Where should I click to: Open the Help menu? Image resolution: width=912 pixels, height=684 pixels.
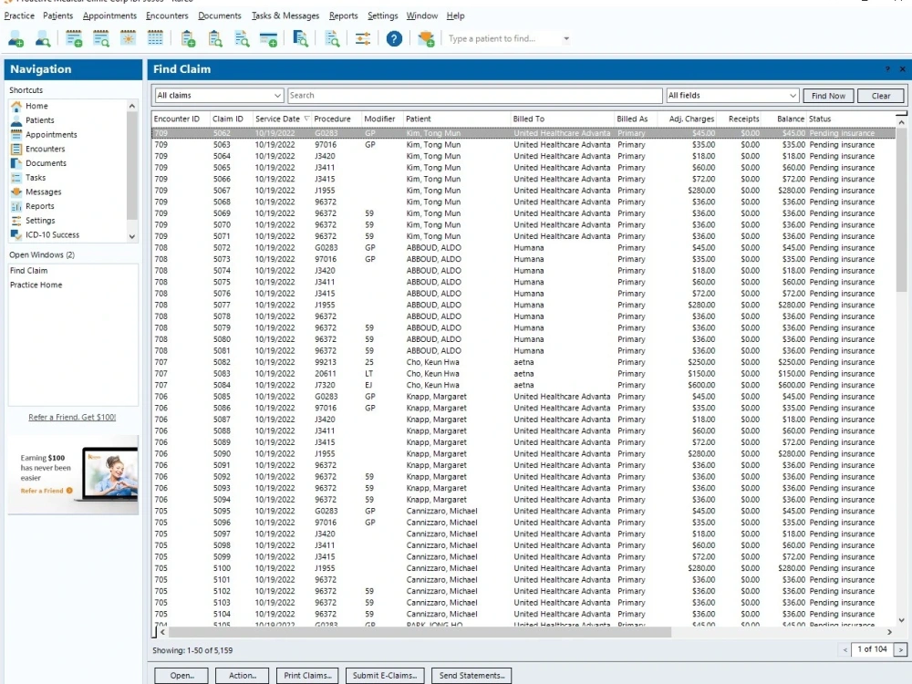tap(455, 16)
